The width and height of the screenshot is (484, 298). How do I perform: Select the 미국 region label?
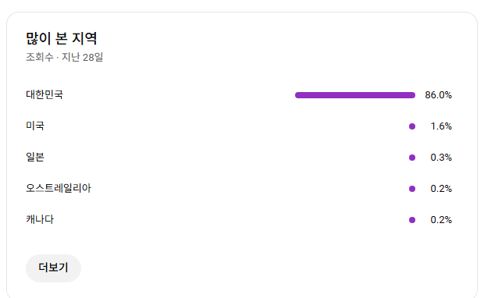point(35,126)
